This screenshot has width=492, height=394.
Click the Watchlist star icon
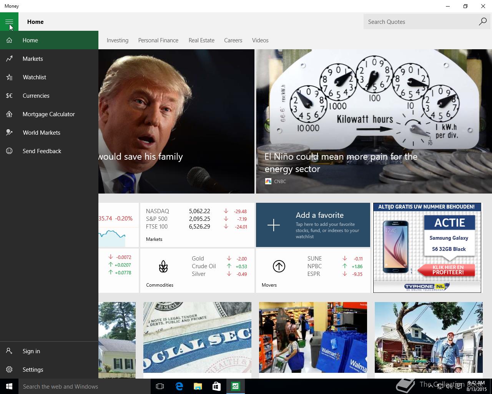(9, 77)
